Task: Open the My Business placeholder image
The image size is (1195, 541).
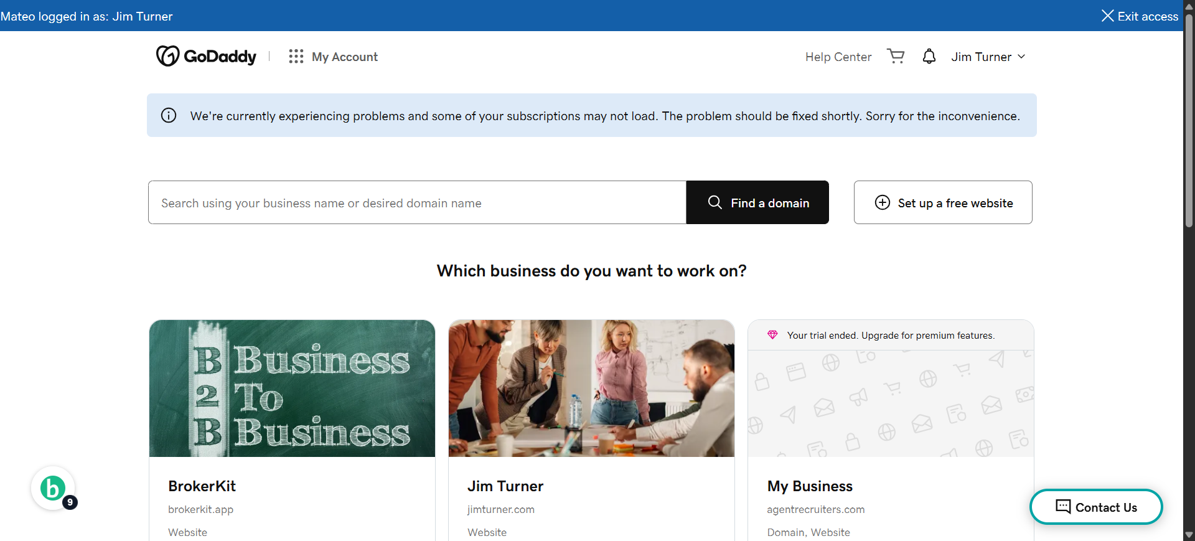Action: click(x=891, y=403)
